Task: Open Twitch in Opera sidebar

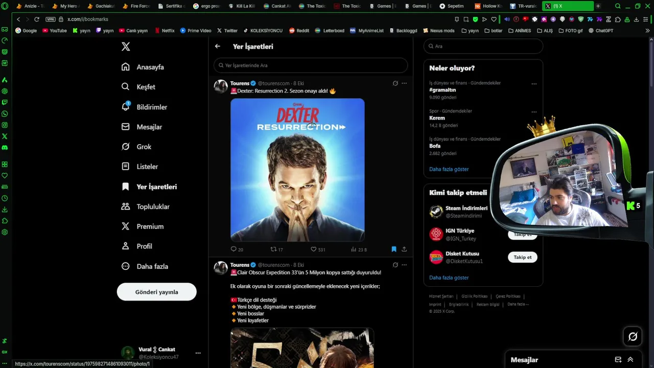Action: [x=5, y=102]
